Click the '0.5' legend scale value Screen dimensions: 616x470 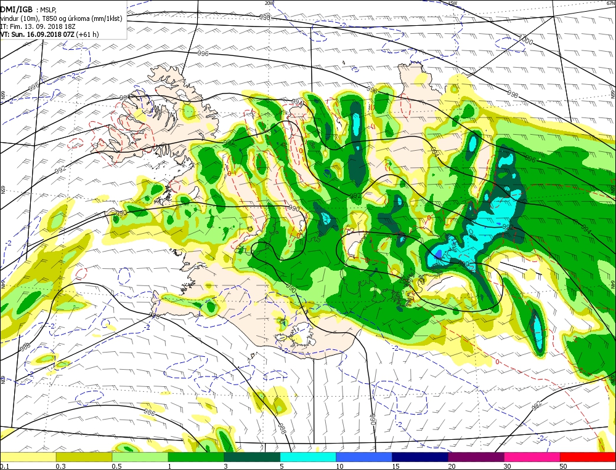click(x=116, y=466)
